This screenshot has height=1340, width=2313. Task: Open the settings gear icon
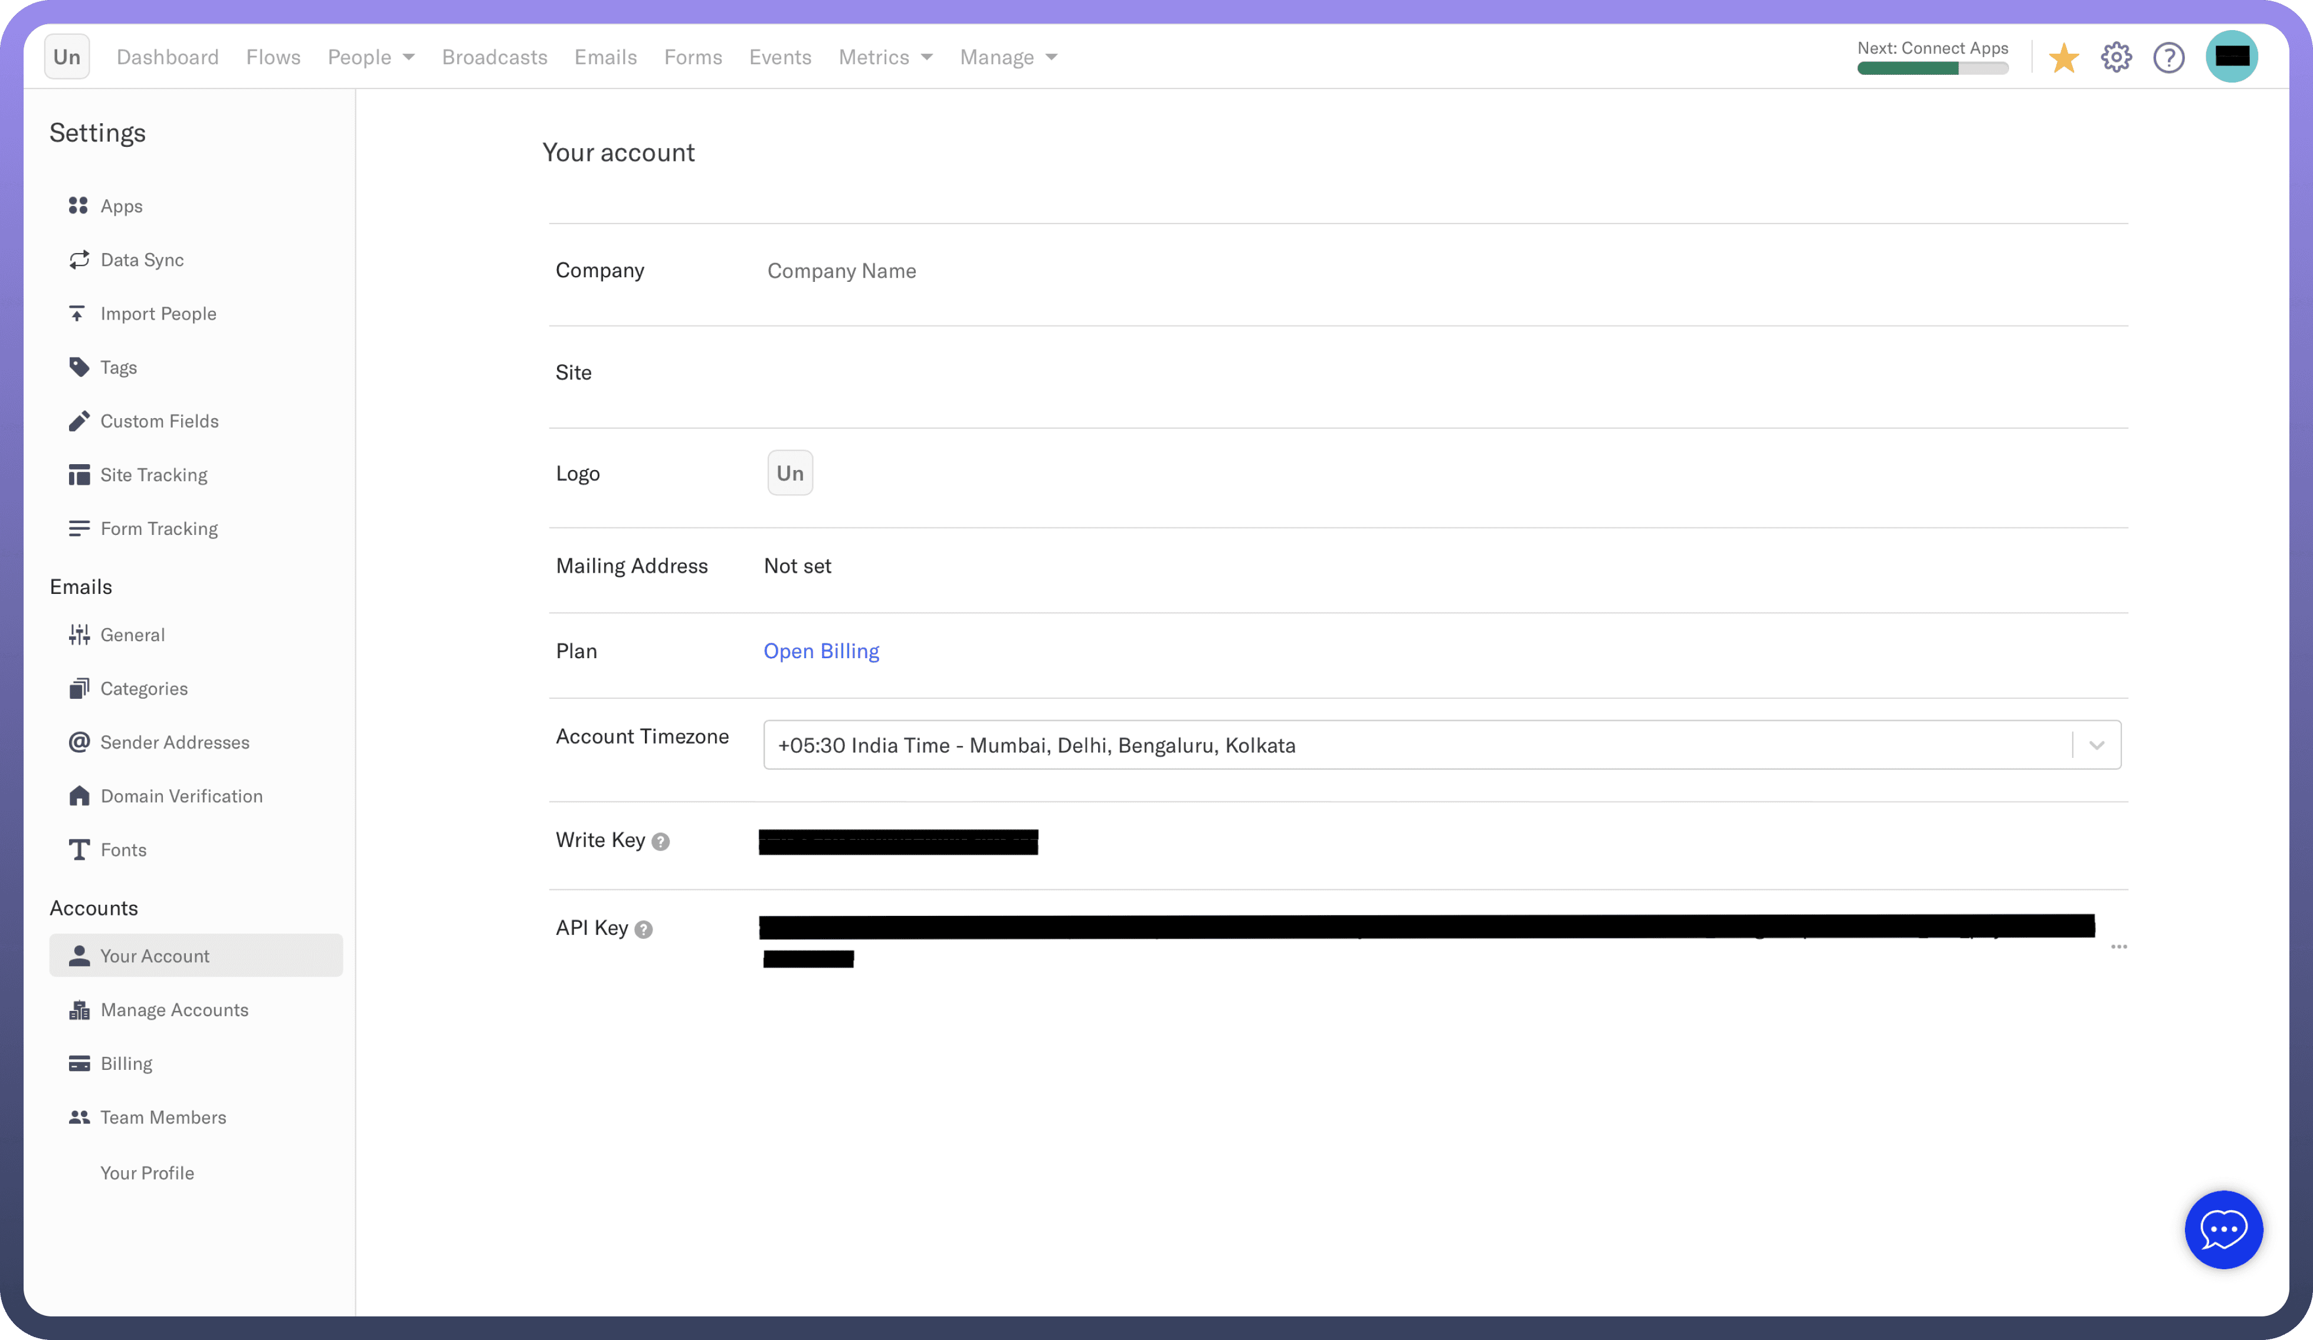(x=2116, y=58)
